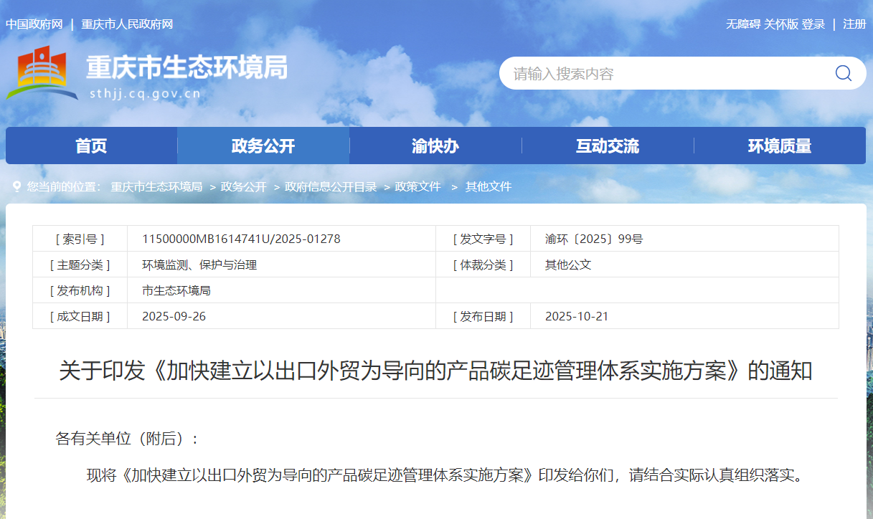
Task: Click the search input field
Action: pyautogui.click(x=667, y=74)
